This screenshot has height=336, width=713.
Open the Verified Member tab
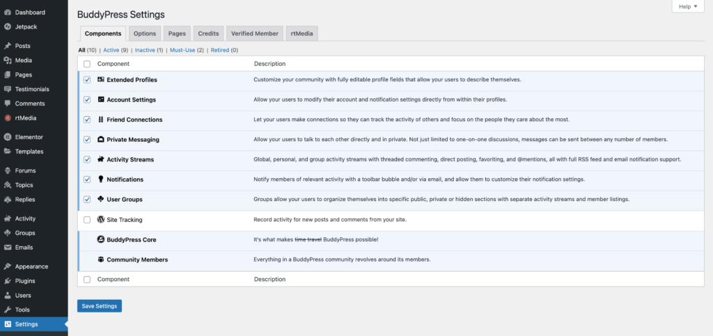pyautogui.click(x=255, y=33)
